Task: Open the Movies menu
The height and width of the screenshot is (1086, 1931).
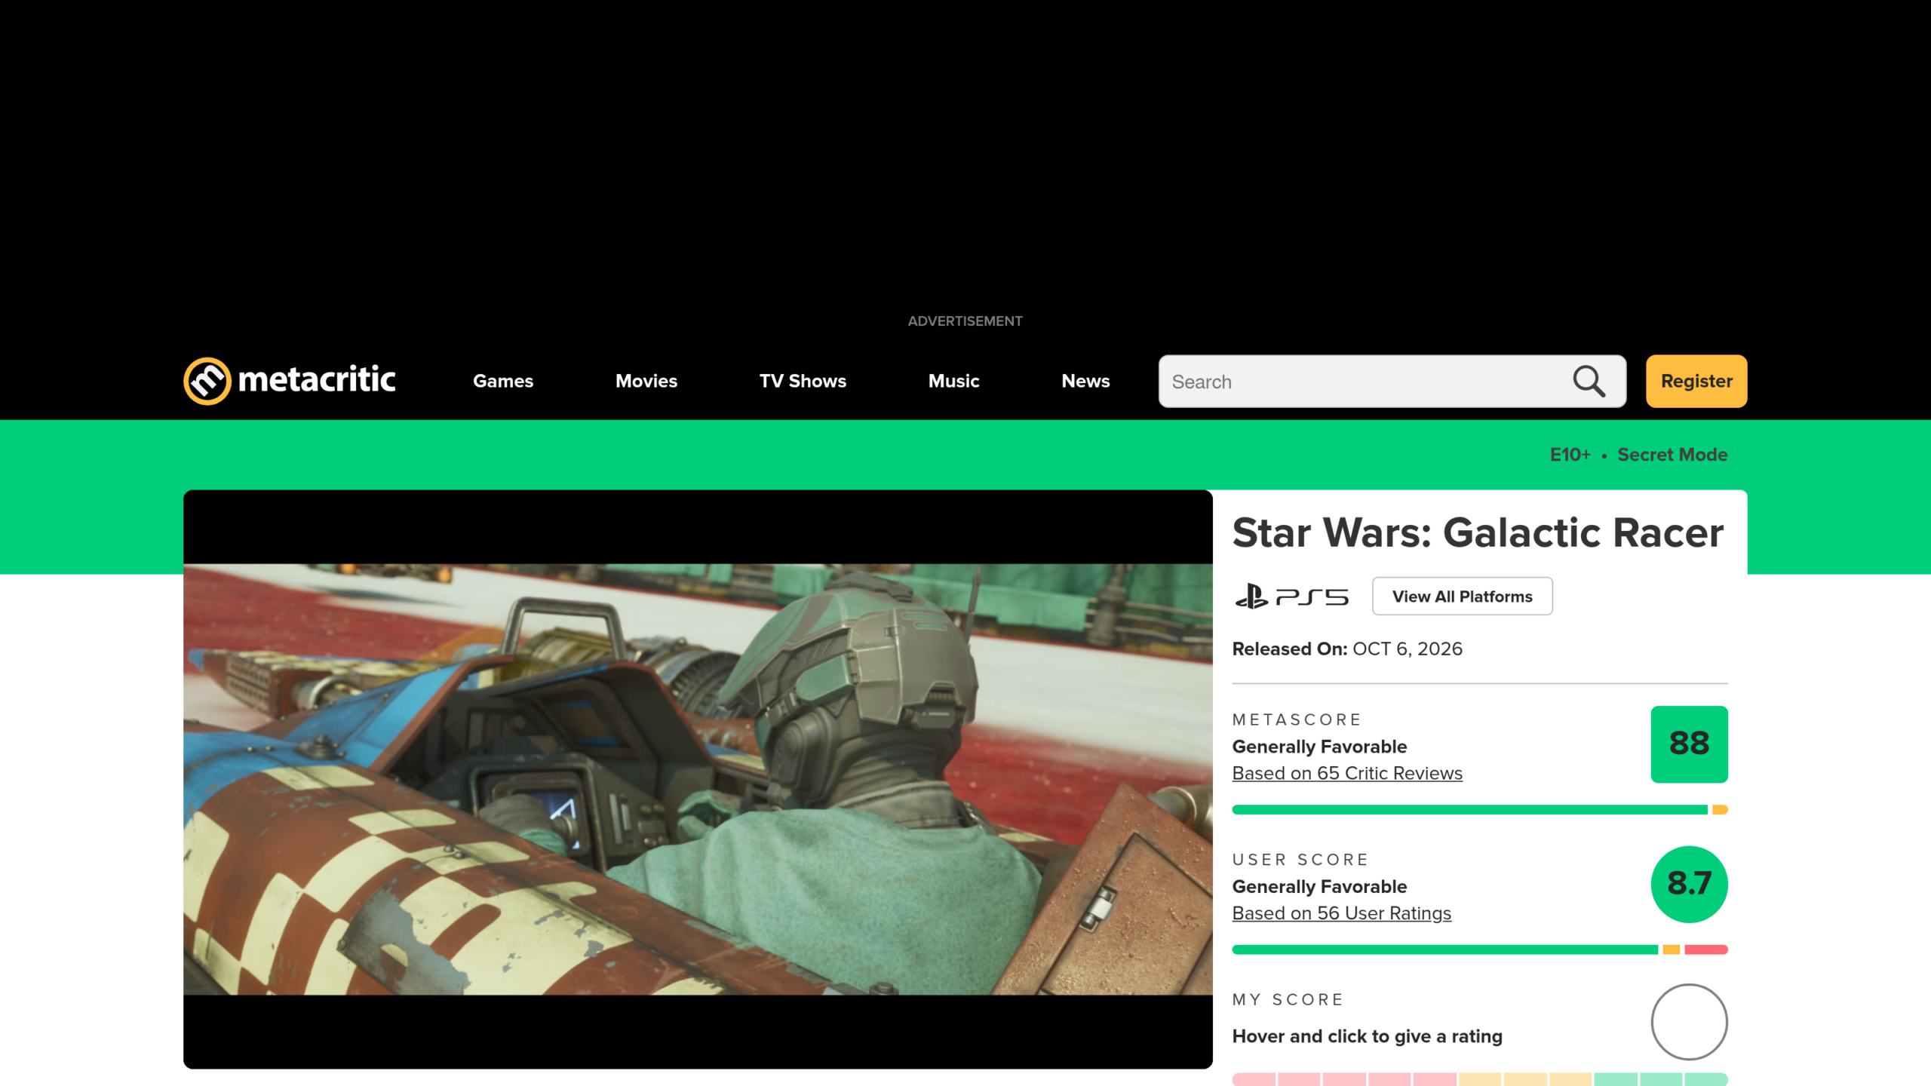Action: click(x=646, y=381)
